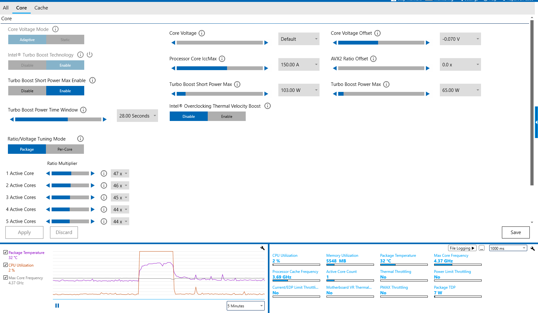Open Processor Core IccMax info icon
The image size is (538, 313).
click(x=222, y=59)
